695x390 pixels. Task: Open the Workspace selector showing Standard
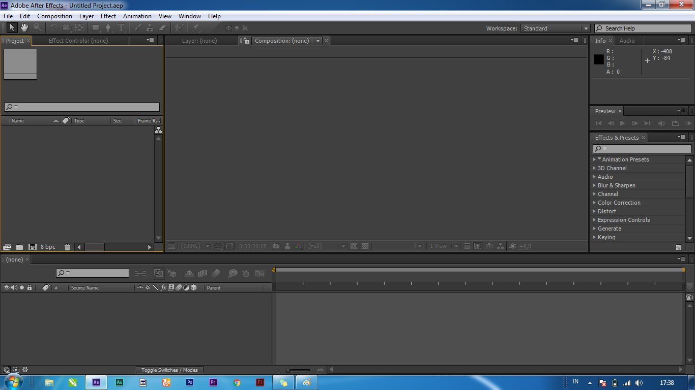[555, 28]
